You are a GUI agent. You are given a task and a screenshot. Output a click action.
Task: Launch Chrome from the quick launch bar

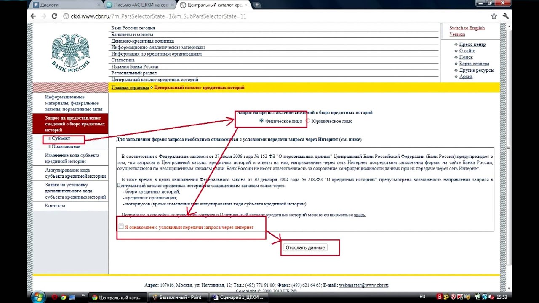point(63,297)
